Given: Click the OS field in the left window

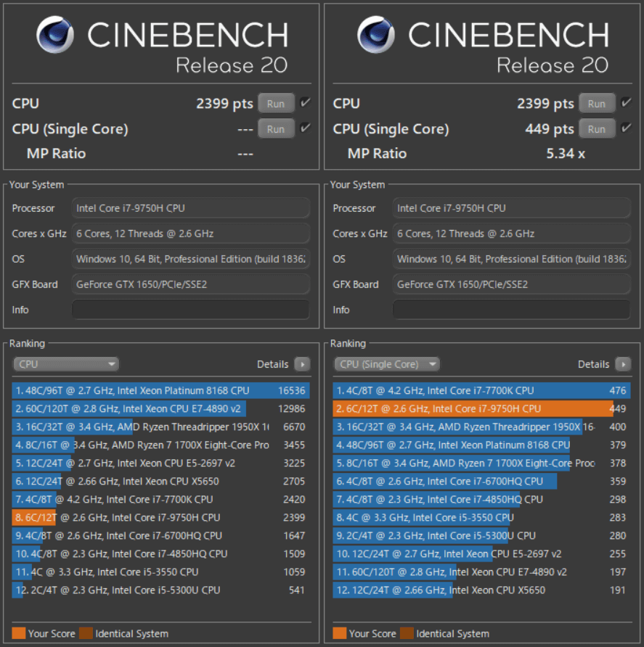Looking at the screenshot, I should click(190, 259).
